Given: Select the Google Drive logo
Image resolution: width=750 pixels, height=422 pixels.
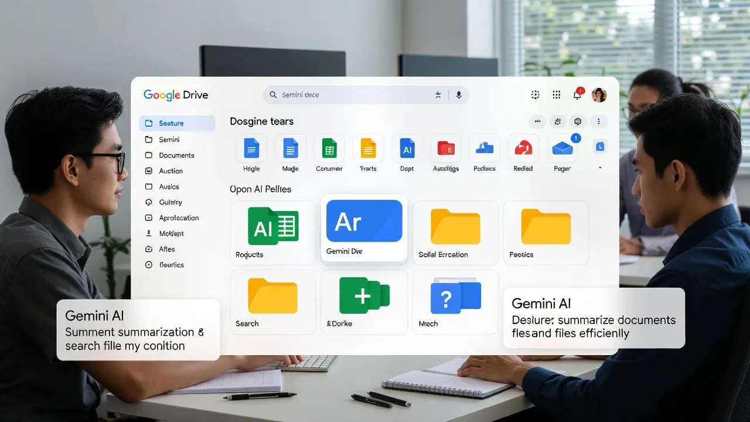Looking at the screenshot, I should pos(175,94).
